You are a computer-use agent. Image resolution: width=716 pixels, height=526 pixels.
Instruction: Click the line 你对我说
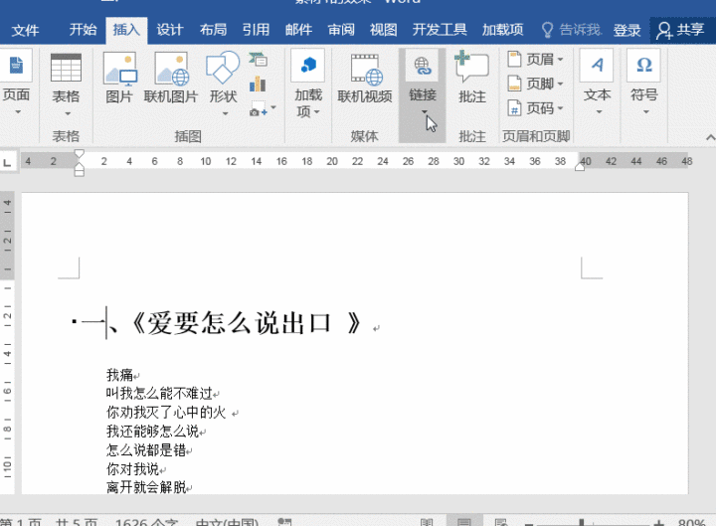pyautogui.click(x=133, y=469)
